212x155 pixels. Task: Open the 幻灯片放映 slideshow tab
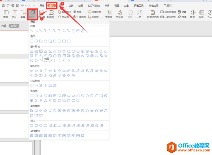click(94, 6)
